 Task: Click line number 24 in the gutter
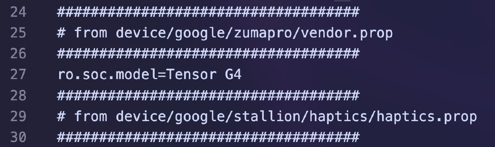pos(18,12)
